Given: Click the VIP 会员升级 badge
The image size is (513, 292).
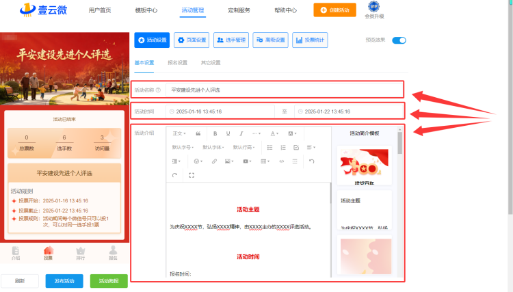Looking at the screenshot, I should pyautogui.click(x=374, y=10).
